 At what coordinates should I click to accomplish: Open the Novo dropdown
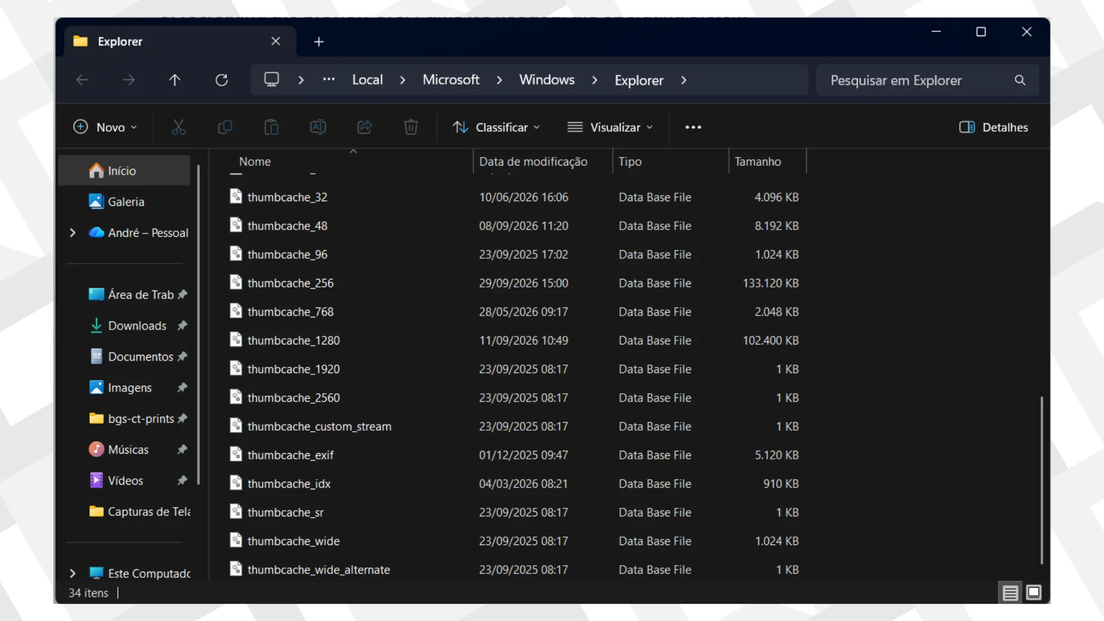tap(105, 127)
